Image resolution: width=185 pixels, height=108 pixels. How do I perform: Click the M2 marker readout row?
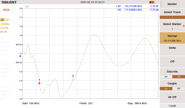pyautogui.click(x=138, y=10)
